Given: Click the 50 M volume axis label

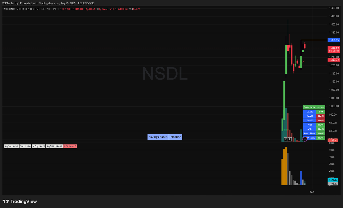Looking at the screenshot, I should pyautogui.click(x=332, y=150).
